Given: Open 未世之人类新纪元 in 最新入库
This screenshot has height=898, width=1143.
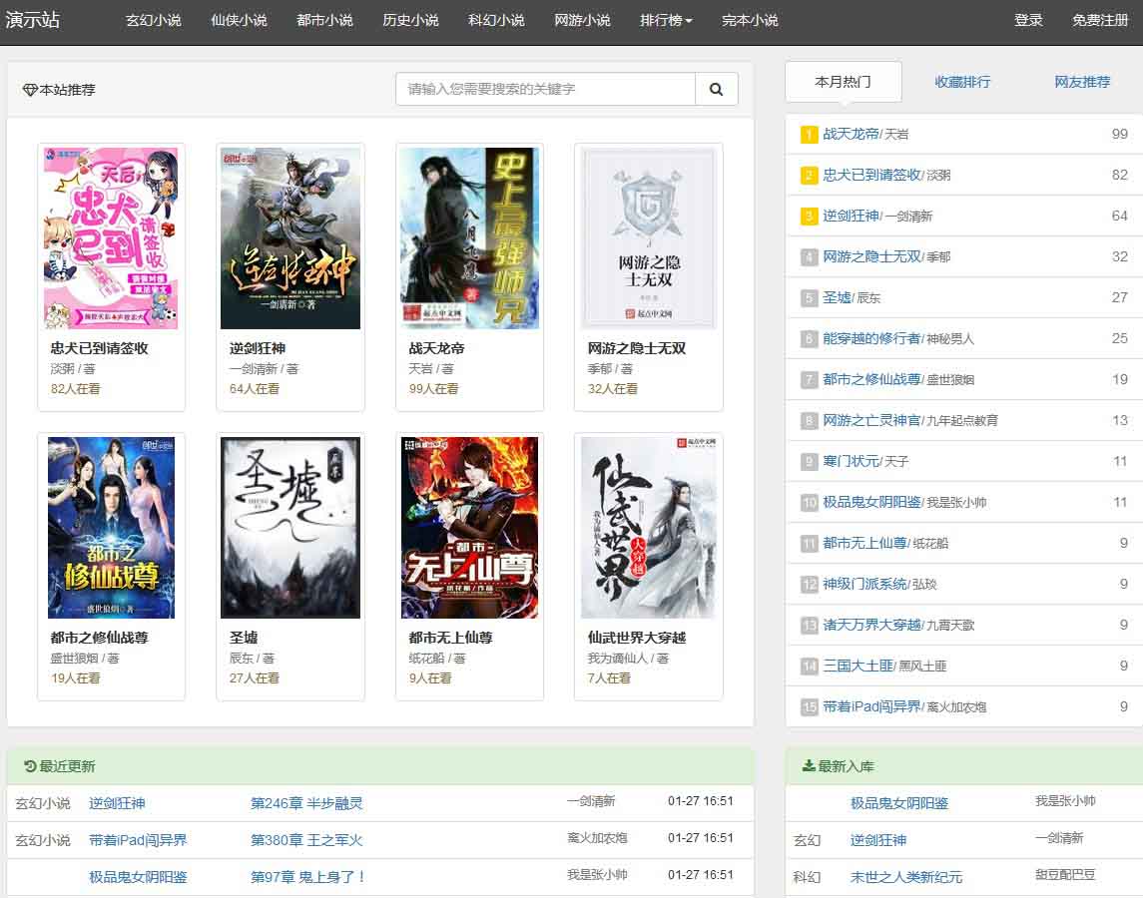Looking at the screenshot, I should pyautogui.click(x=906, y=877).
